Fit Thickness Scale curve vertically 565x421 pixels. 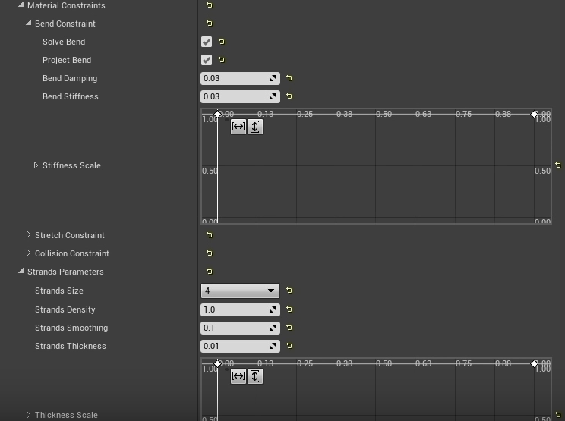click(x=254, y=376)
